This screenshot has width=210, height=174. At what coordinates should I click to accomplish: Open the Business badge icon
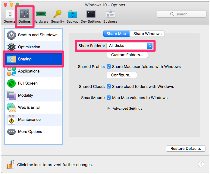pos(111,14)
